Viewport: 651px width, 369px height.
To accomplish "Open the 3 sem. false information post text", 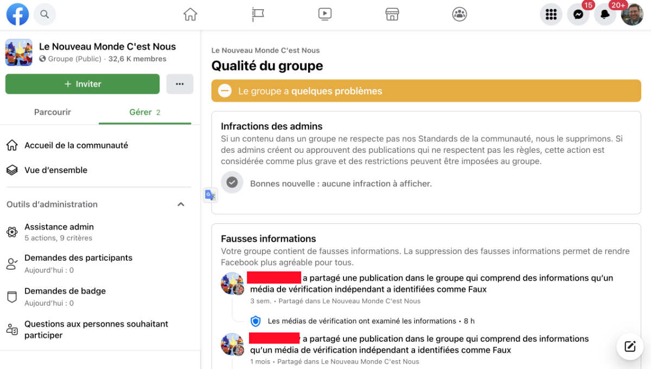I will point(431,283).
